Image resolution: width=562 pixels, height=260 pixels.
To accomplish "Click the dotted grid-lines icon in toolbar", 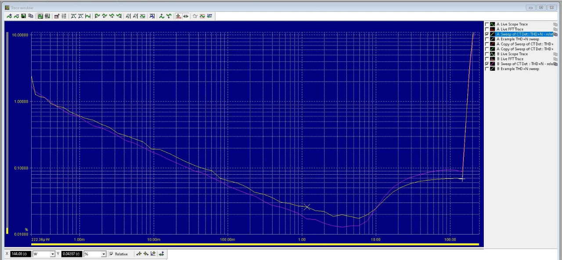I will pyautogui.click(x=64, y=16).
